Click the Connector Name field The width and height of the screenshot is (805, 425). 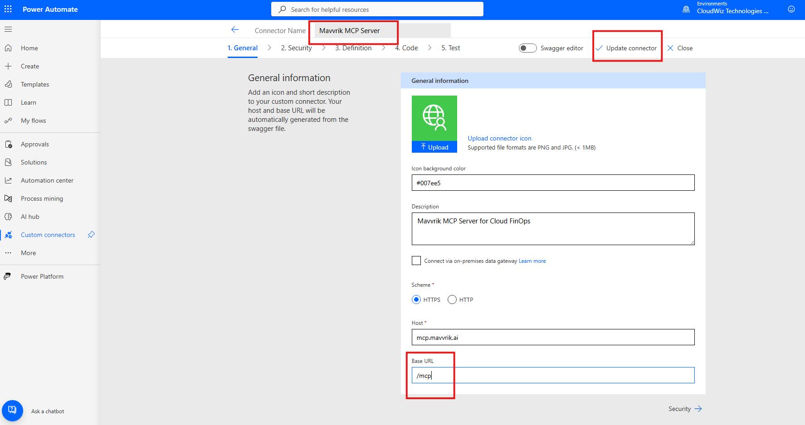(382, 30)
